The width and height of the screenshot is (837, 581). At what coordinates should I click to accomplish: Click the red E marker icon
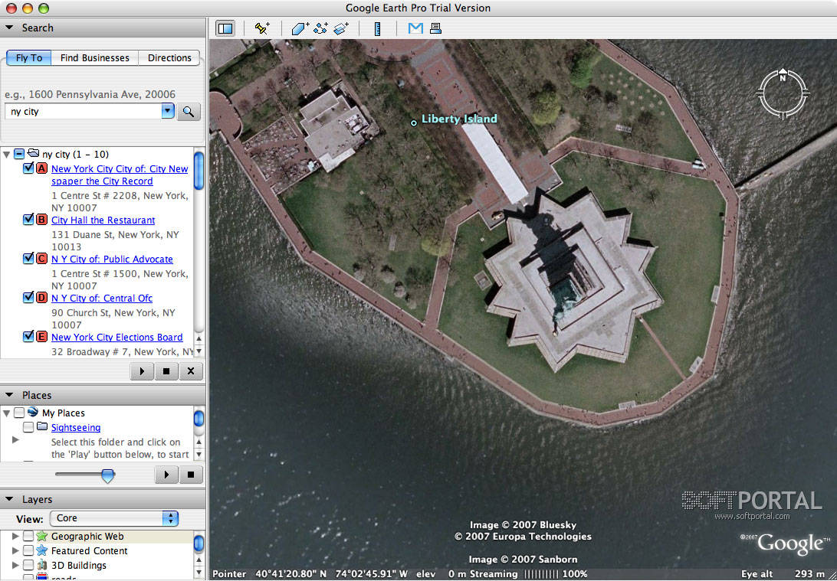(41, 336)
